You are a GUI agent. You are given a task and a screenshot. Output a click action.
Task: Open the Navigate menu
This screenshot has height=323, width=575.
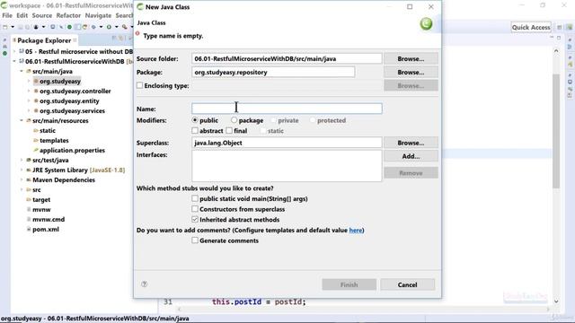click(x=98, y=15)
